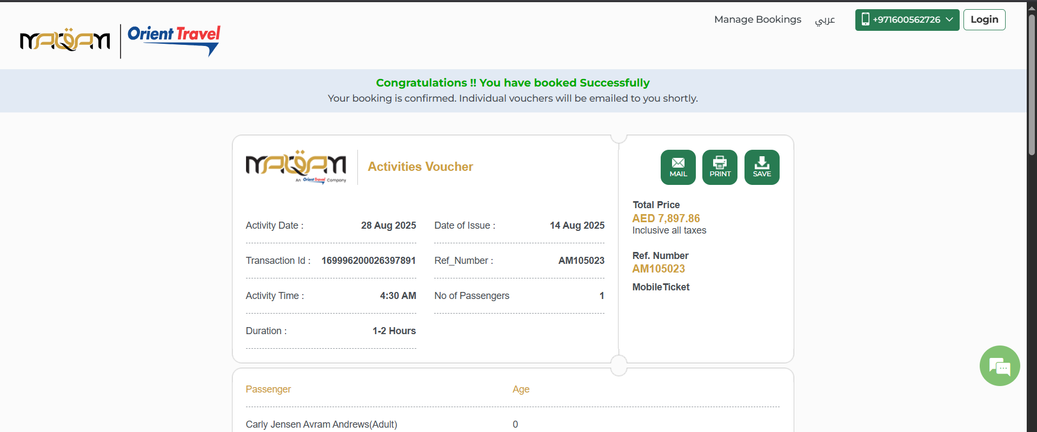1037x432 pixels.
Task: Click the Maqam logo inside the voucher
Action: pyautogui.click(x=296, y=166)
